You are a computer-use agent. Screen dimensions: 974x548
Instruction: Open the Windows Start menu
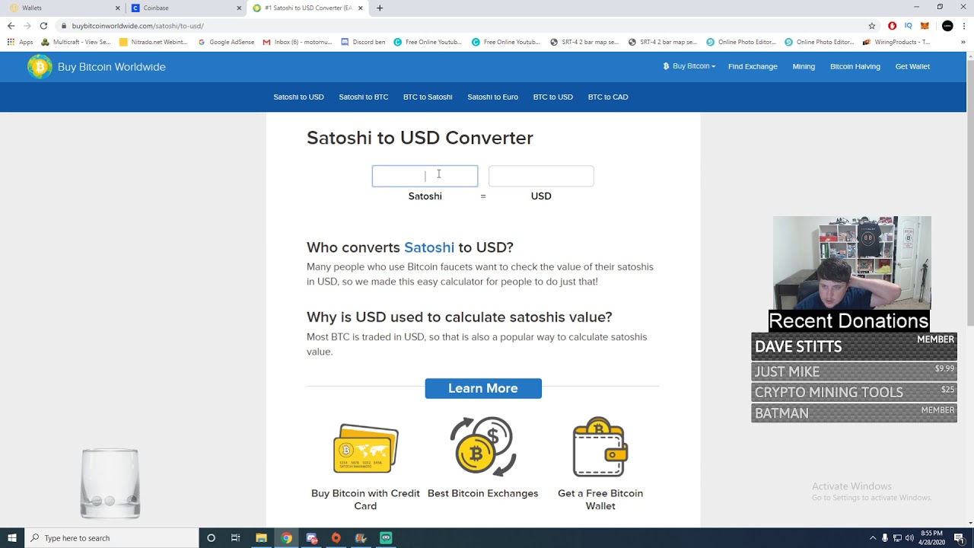12,538
